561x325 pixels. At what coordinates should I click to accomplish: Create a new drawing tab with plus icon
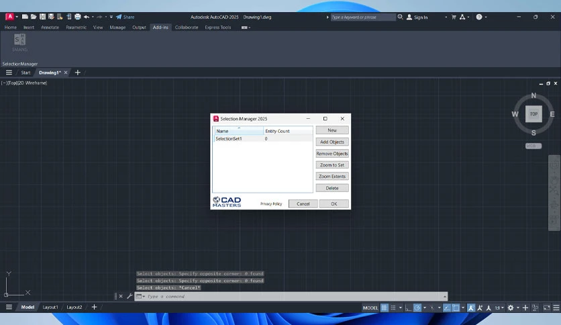pyautogui.click(x=78, y=73)
